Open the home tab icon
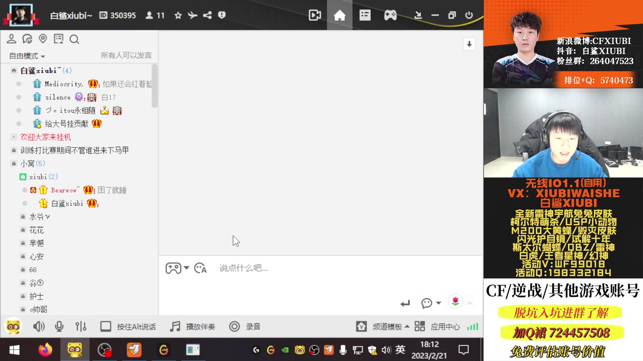 click(339, 15)
